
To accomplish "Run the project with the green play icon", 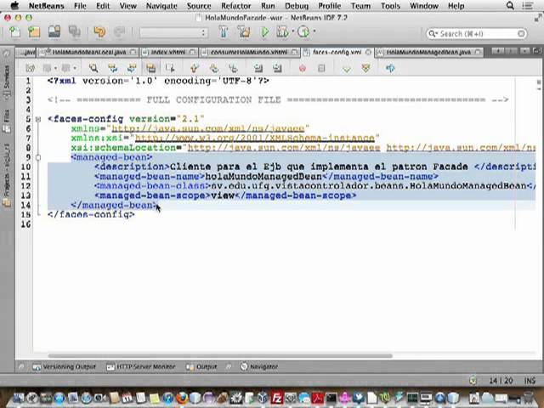I will tap(265, 32).
